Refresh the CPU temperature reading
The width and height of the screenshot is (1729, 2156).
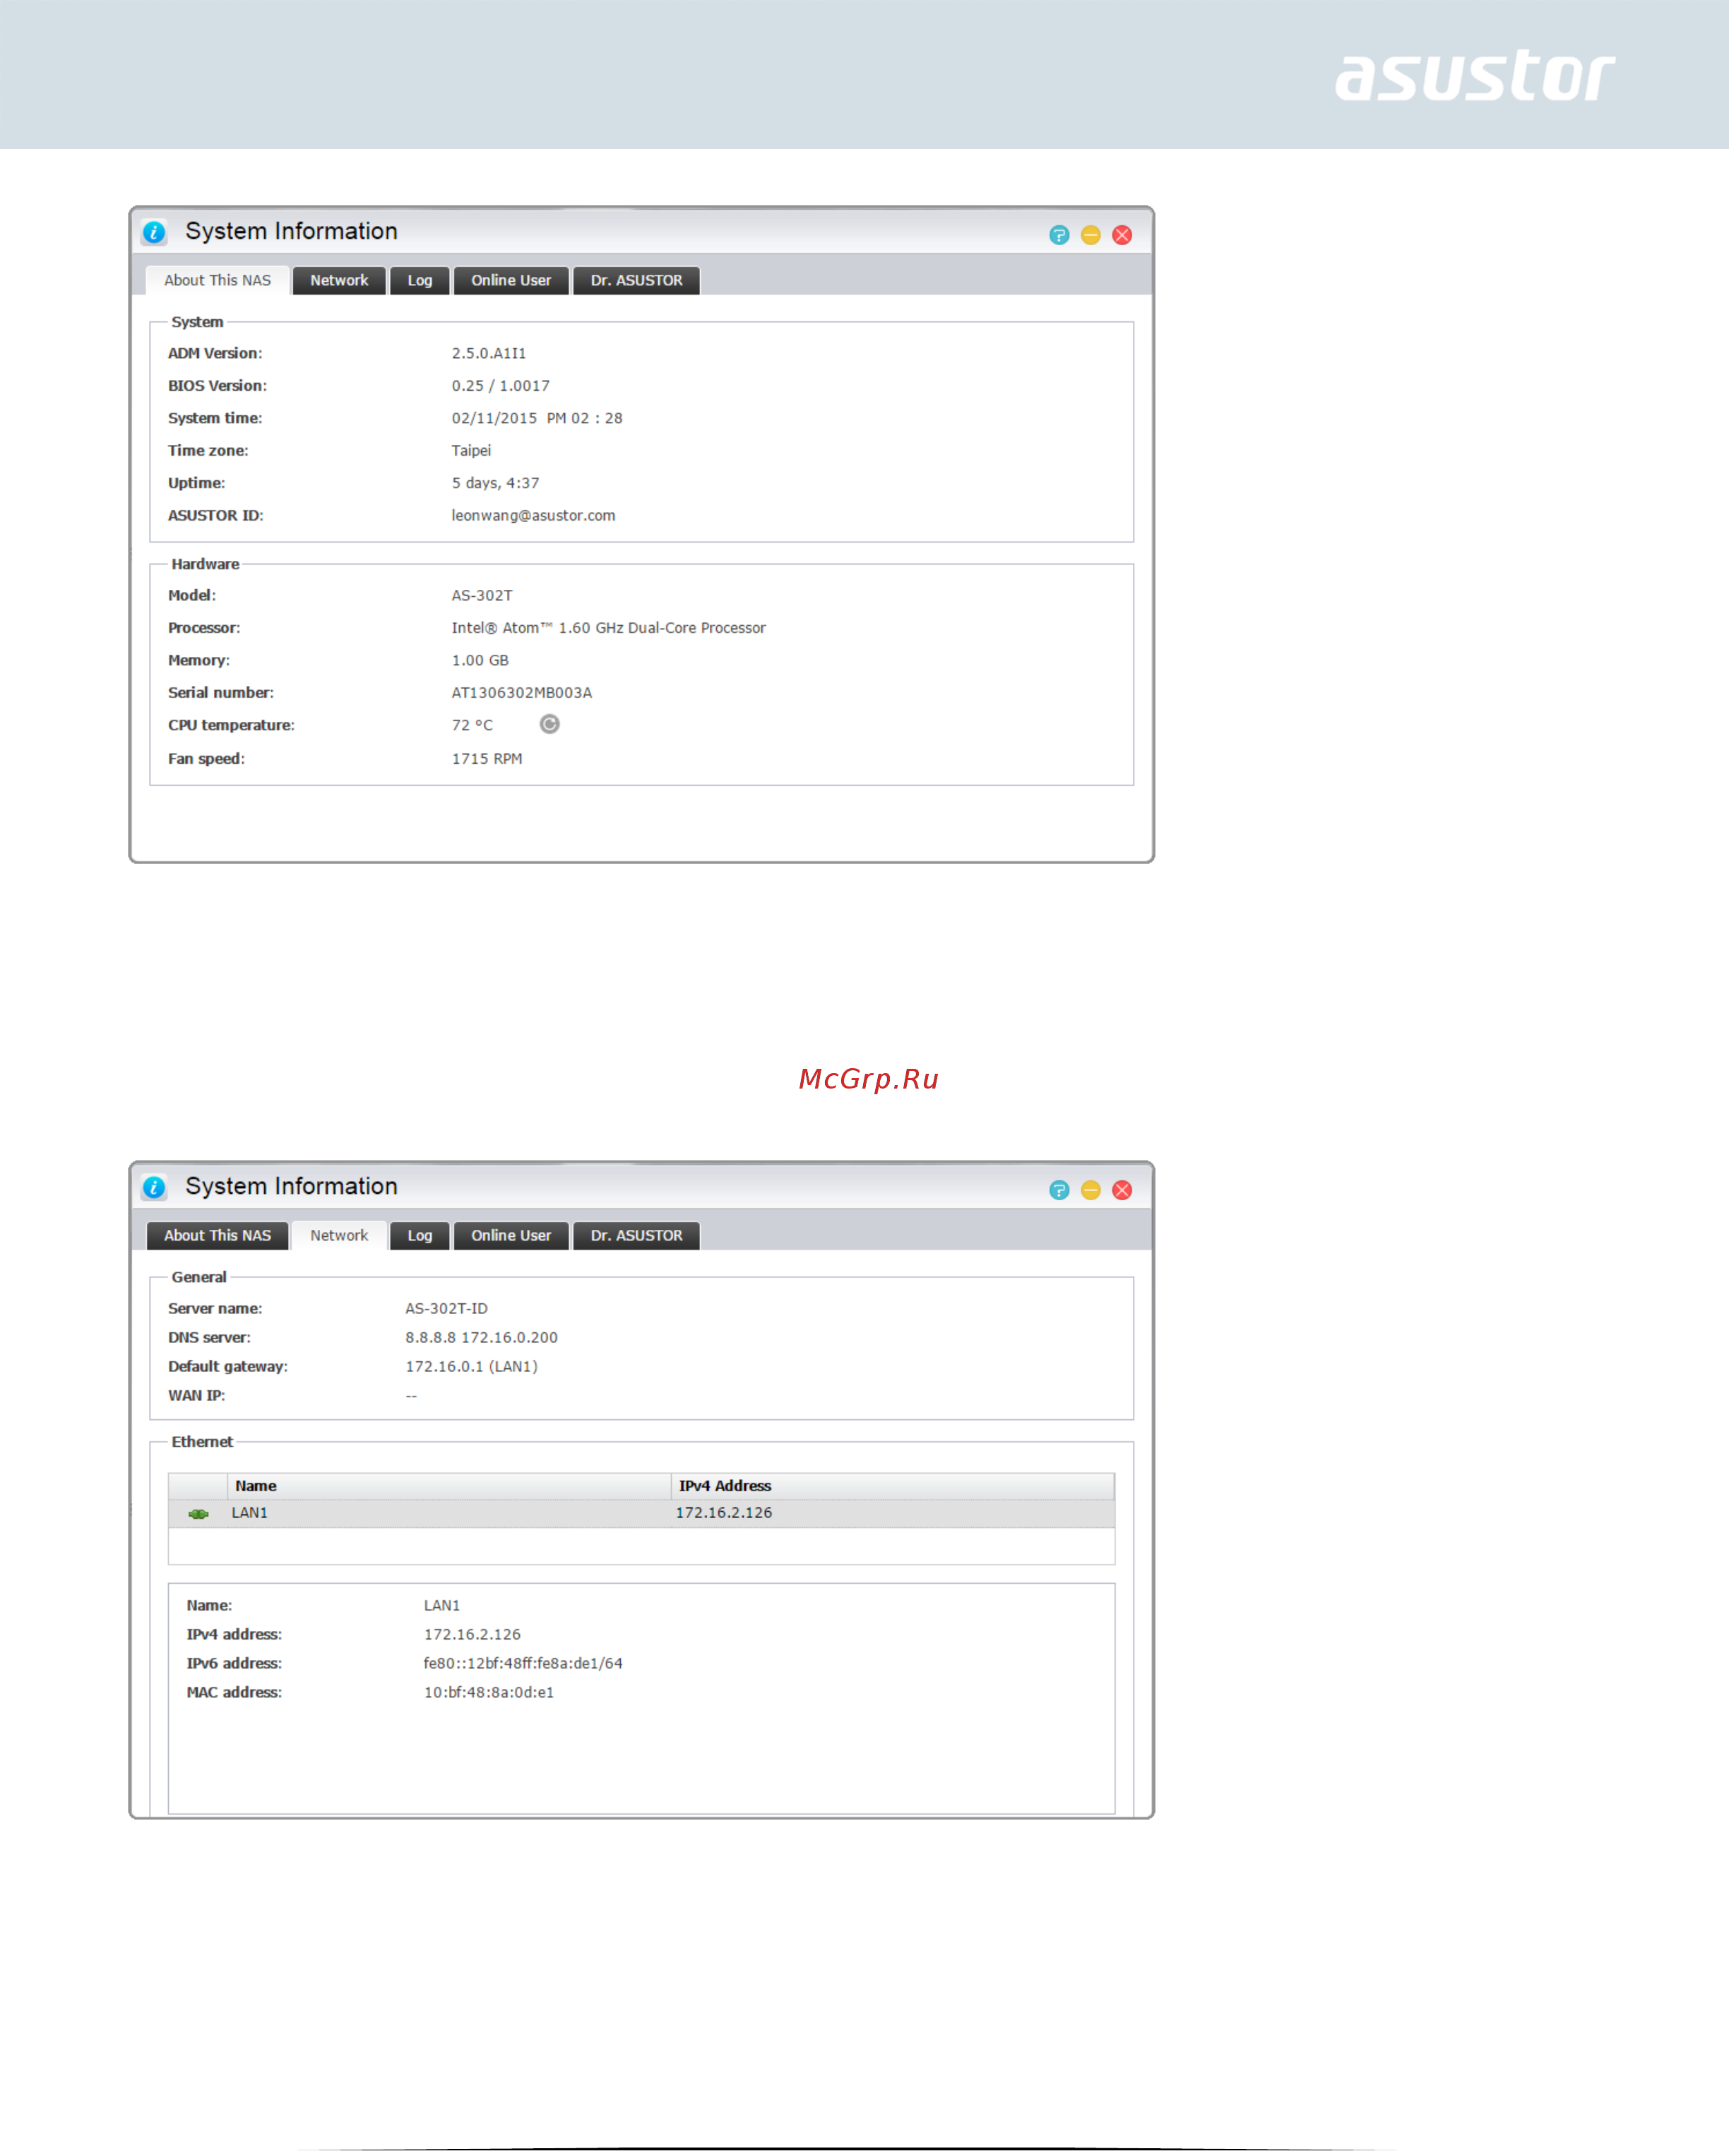[x=549, y=724]
